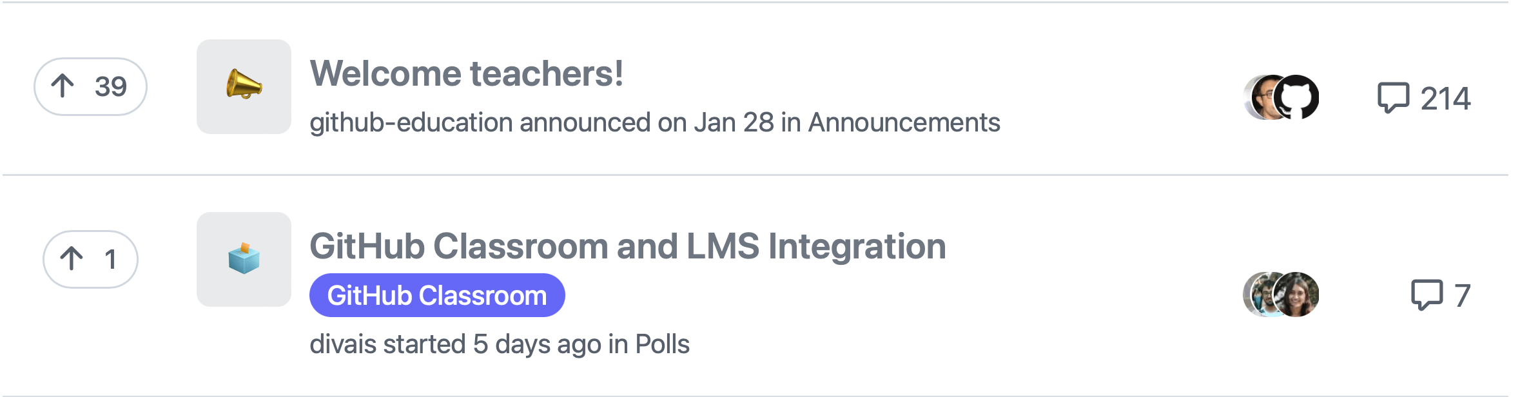Click the ballot box poll icon
This screenshot has width=1520, height=397.
point(245,260)
